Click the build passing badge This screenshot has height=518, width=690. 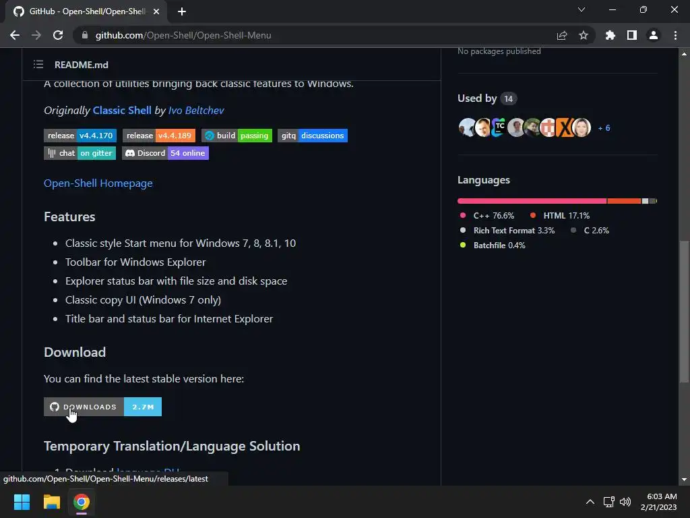coord(237,136)
